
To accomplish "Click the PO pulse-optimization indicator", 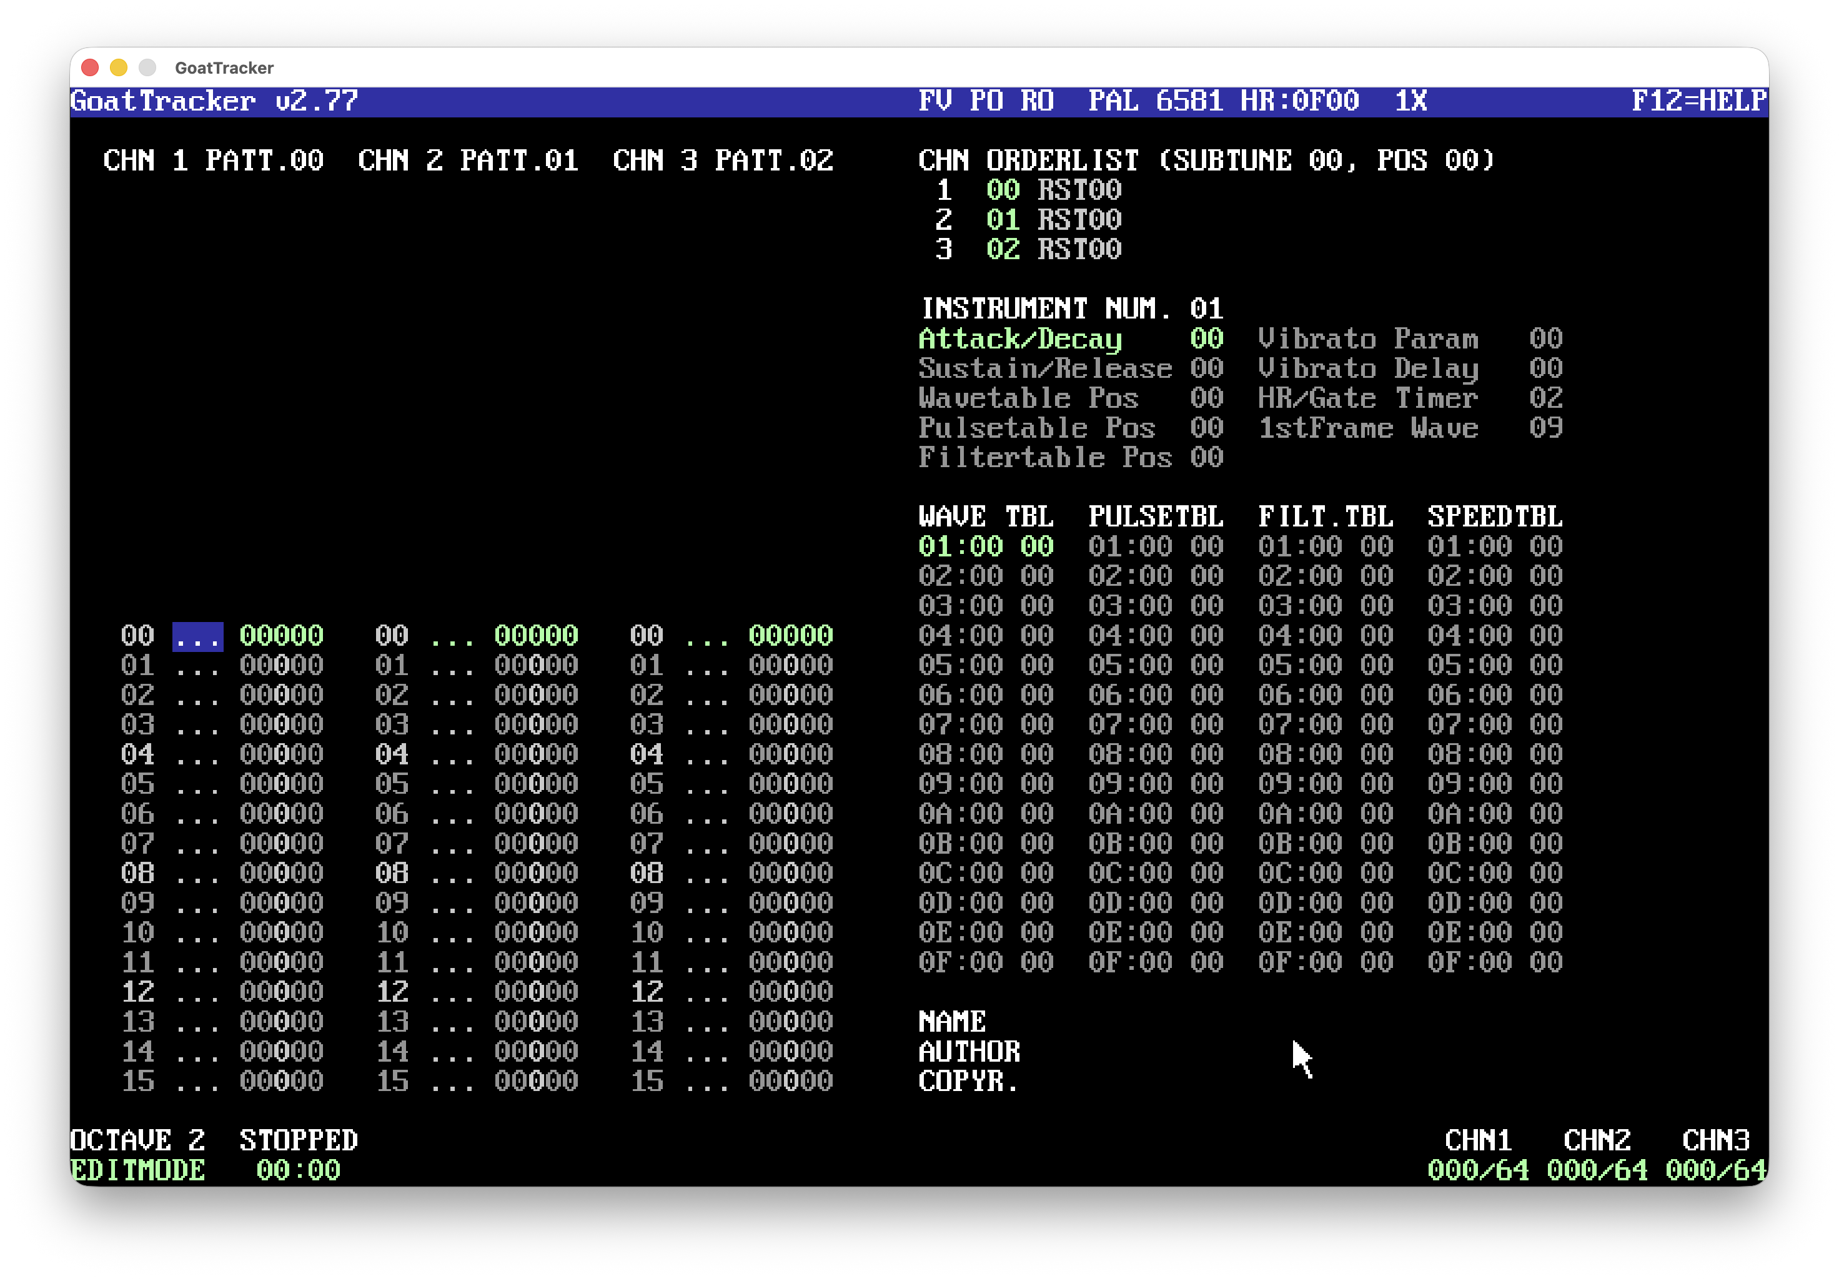I will coord(986,101).
